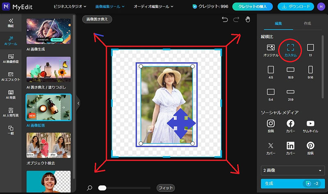The width and height of the screenshot is (328, 194).
Task: Click the クレジットの購入 button
Action: [253, 7]
